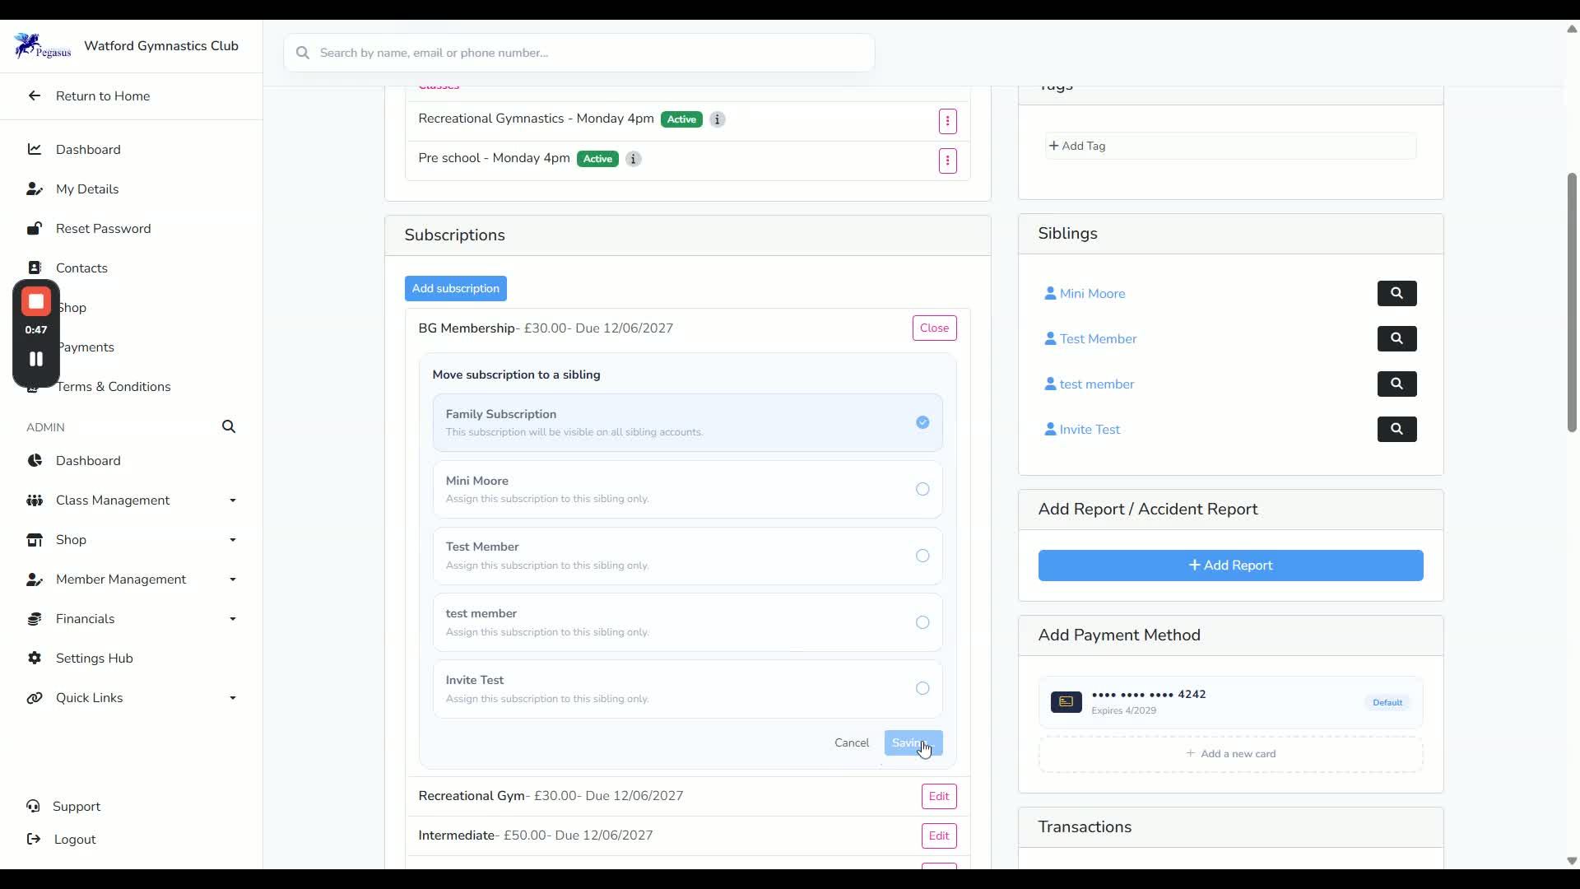View sibling Test Member with magnifier button
1580x889 pixels.
click(1396, 338)
